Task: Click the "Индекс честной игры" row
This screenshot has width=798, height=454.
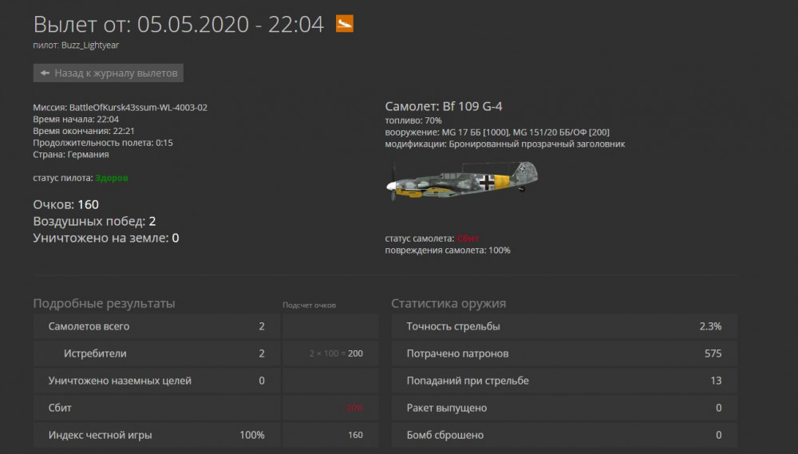Action: [156, 435]
